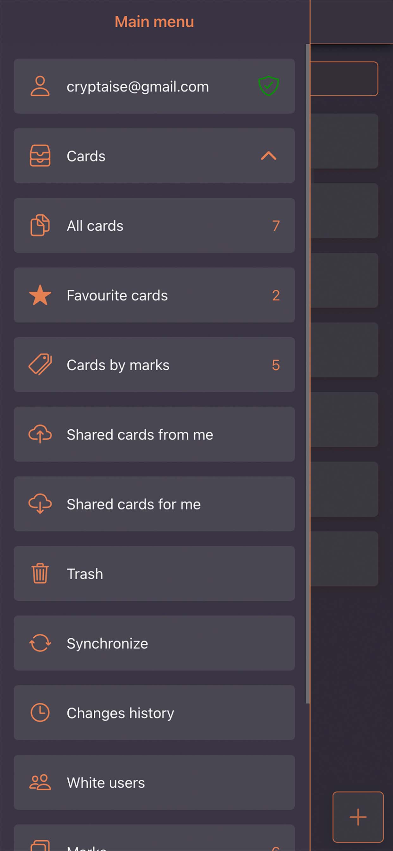The height and width of the screenshot is (851, 393).
Task: Click the Synchronize arrows icon
Action: (40, 643)
